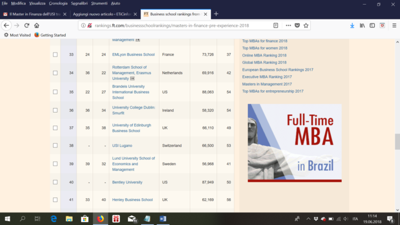This screenshot has width=400, height=225.
Task: Launch Microsoft Edge from taskbar
Action: [54, 219]
